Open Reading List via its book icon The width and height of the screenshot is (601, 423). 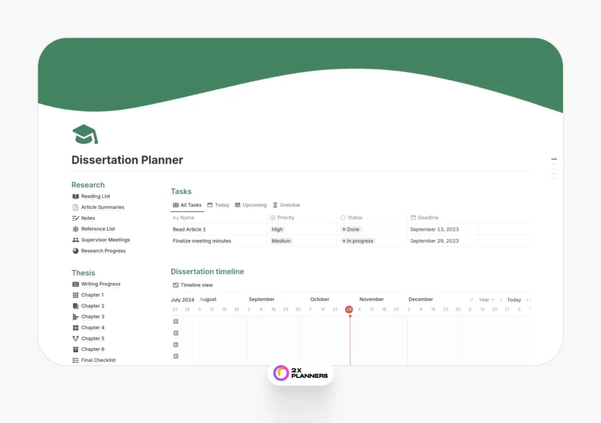75,197
